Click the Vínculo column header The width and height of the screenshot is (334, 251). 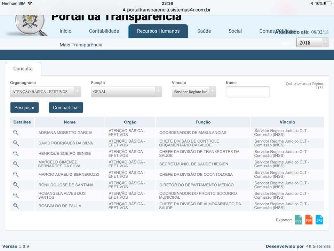pos(287,122)
